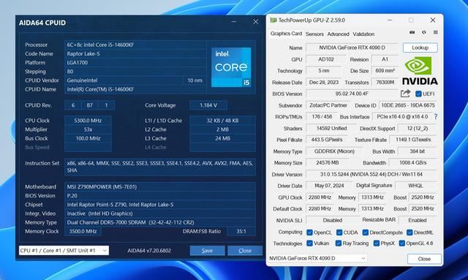Click the Bus Width value 384 bit

click(418, 151)
